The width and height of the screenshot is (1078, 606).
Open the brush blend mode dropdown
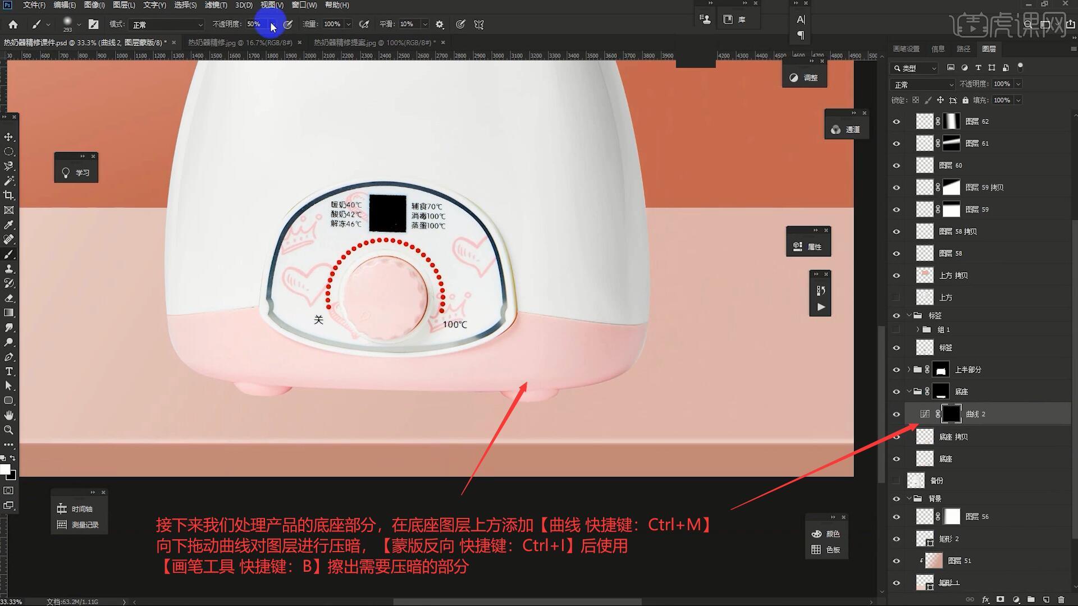click(x=167, y=25)
